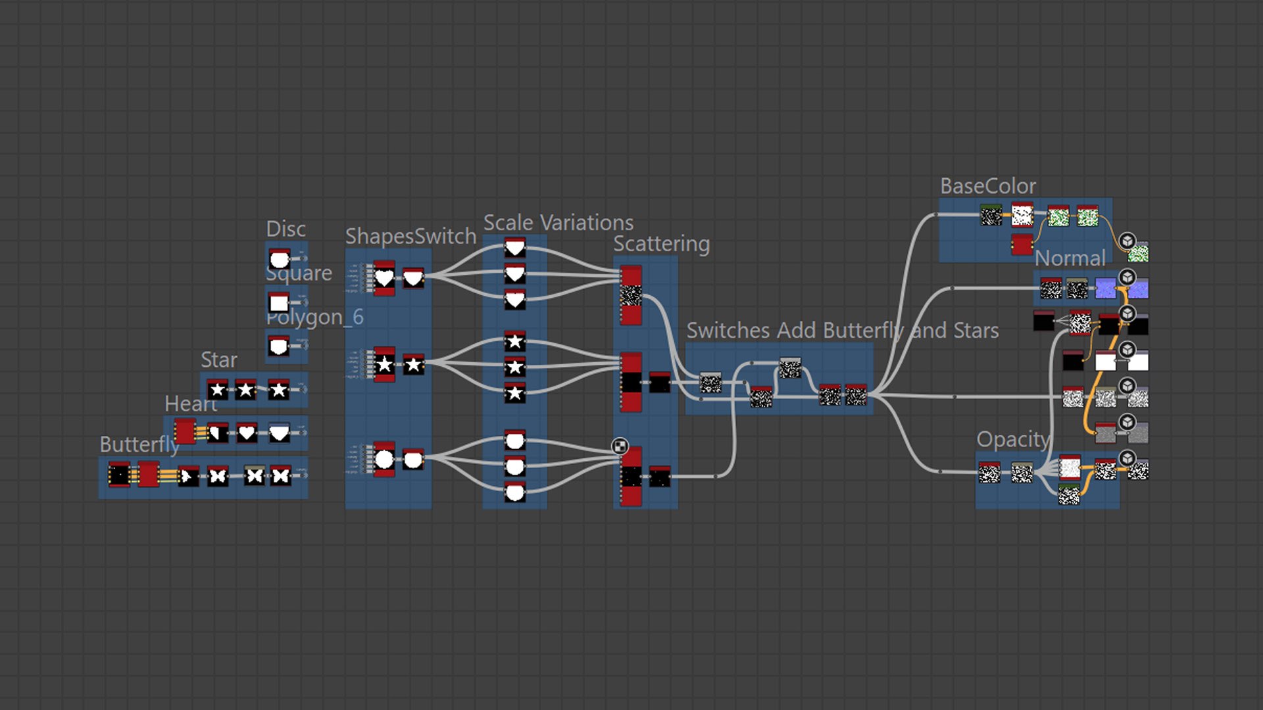Image resolution: width=1263 pixels, height=710 pixels.
Task: Select the blue normal map node in the Normal frame
Action: [1105, 288]
